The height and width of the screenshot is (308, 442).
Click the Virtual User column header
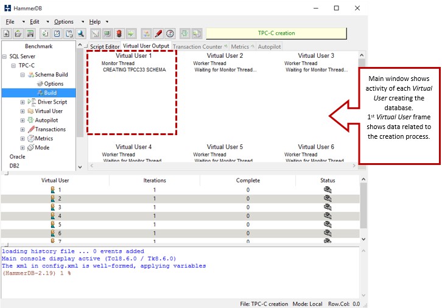pos(55,180)
